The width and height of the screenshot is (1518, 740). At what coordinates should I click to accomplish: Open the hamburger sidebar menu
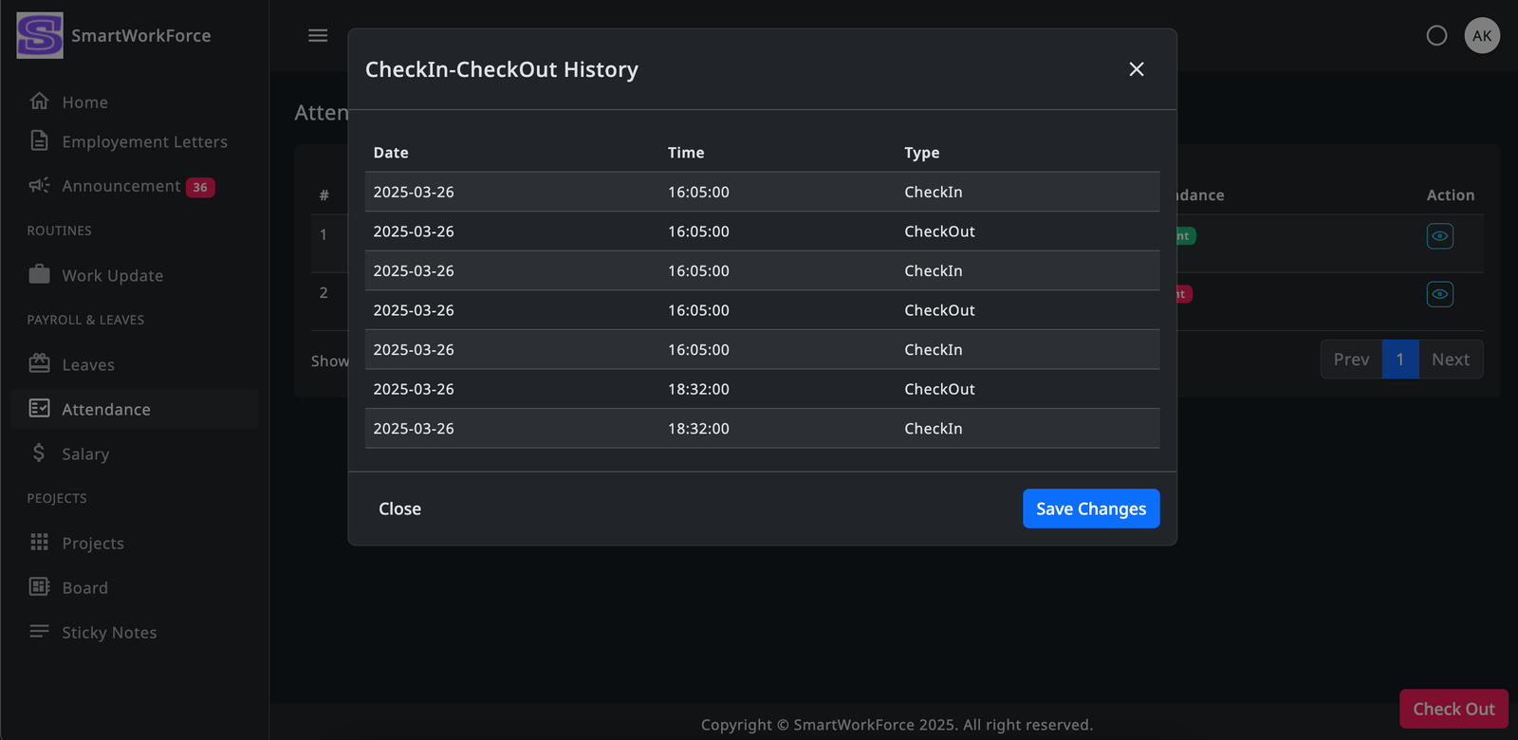318,35
